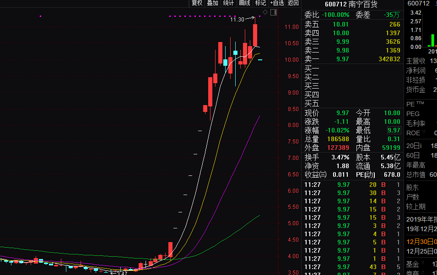Select the 卖五 price 10.01

coord(340,25)
